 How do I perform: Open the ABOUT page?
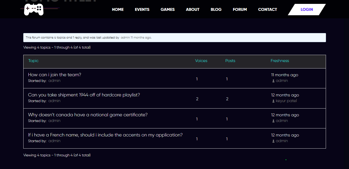click(192, 10)
